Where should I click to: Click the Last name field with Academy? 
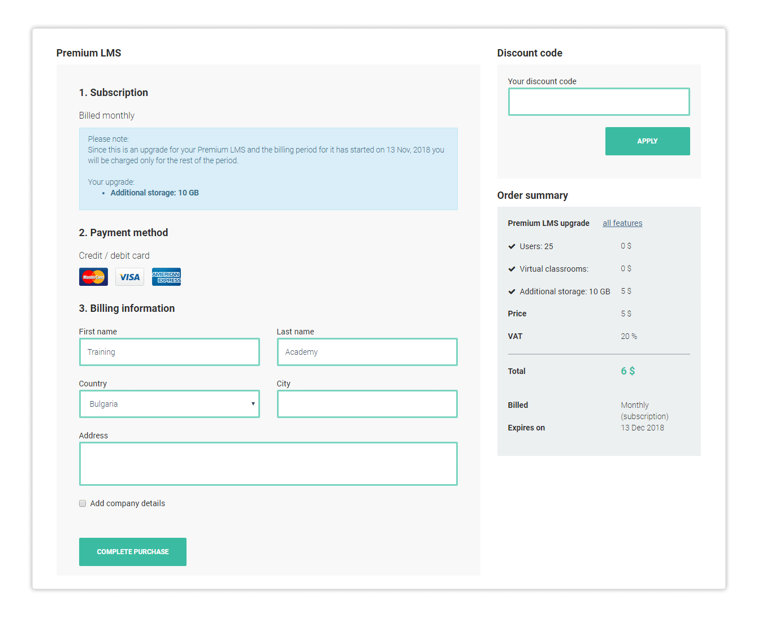367,352
